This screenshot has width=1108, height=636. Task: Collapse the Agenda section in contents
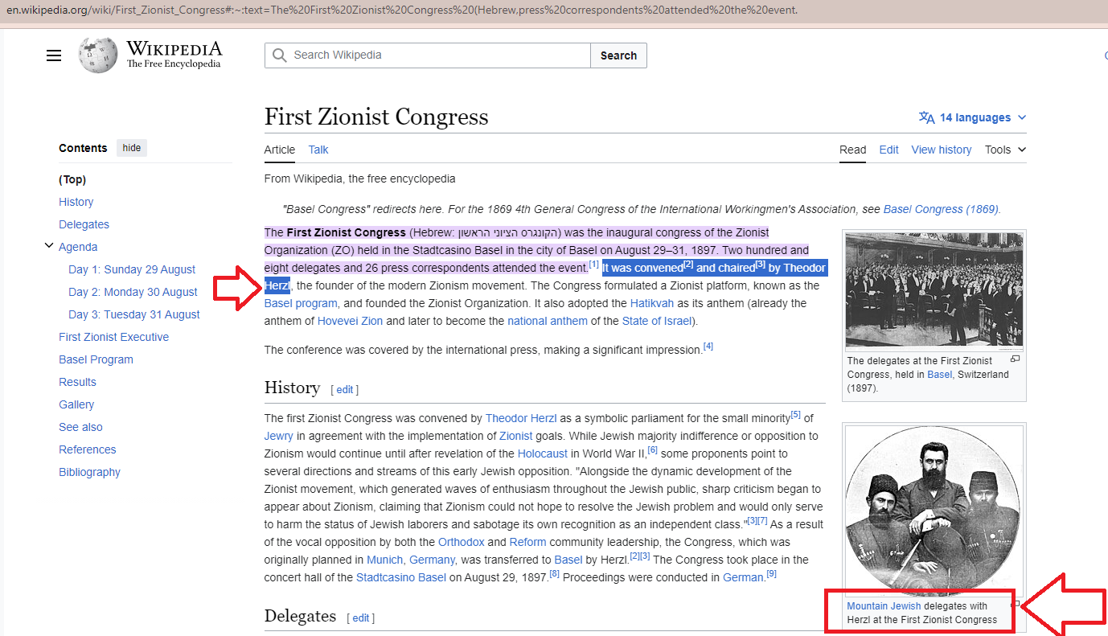[49, 246]
